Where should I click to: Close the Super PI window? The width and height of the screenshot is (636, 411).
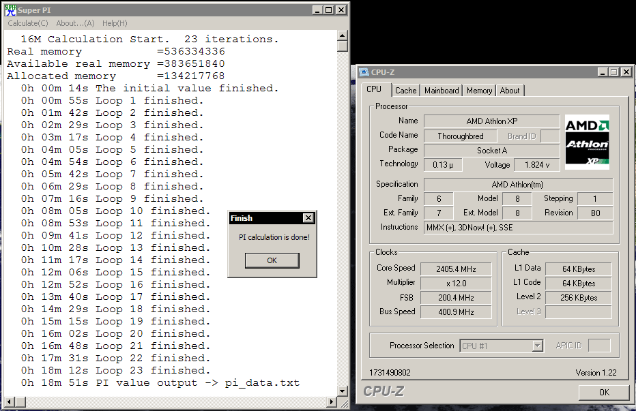coord(341,10)
